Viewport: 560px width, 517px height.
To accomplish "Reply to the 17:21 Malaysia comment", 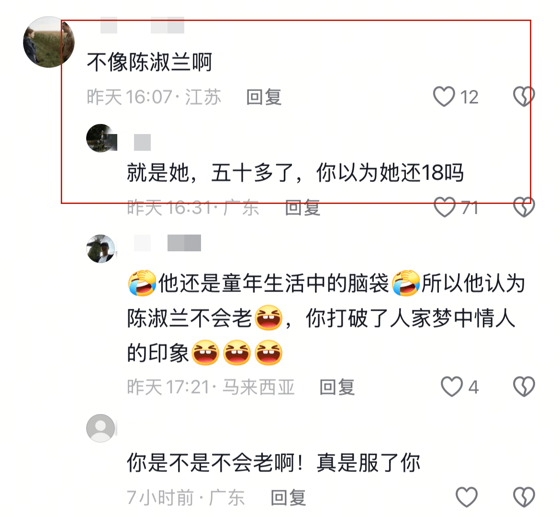I will [x=337, y=387].
